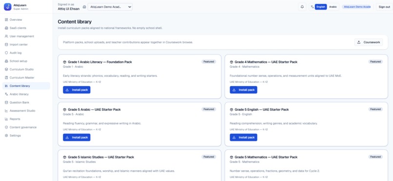
Task: Click the AtiqLearn logo icon
Action: point(7,7)
